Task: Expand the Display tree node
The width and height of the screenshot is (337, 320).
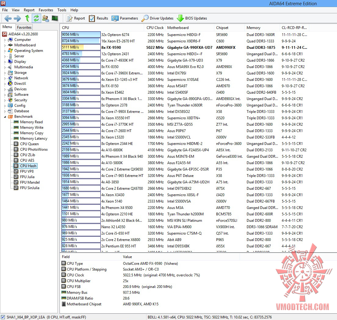Action: (x=5, y=62)
